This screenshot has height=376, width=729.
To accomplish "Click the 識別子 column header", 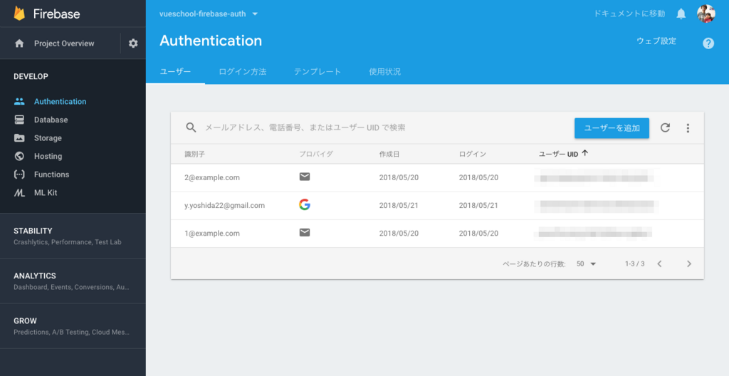I will tap(194, 154).
